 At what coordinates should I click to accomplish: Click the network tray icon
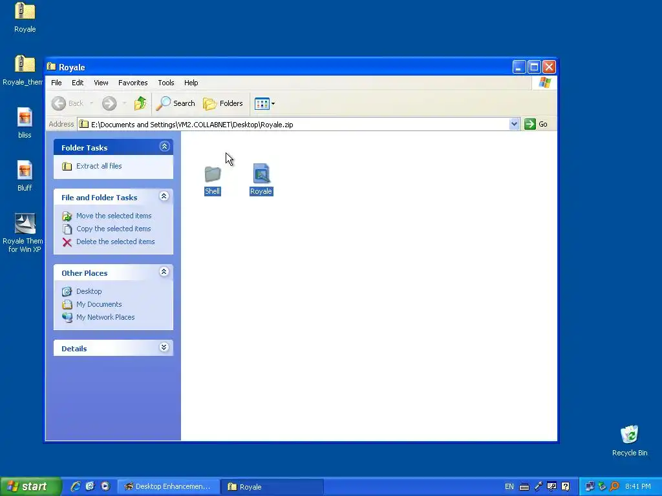point(590,486)
